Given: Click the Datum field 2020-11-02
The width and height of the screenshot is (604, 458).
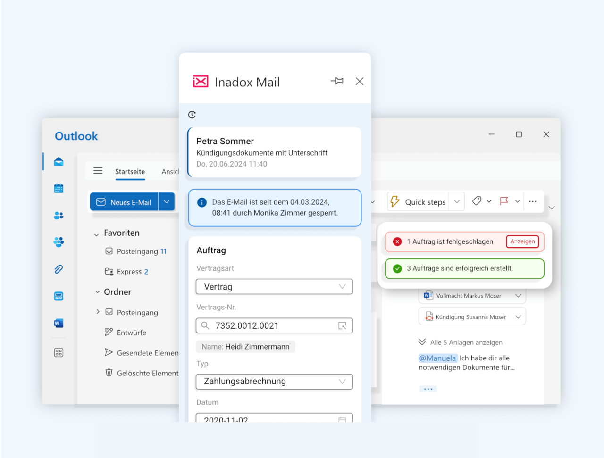Looking at the screenshot, I should pos(274,418).
